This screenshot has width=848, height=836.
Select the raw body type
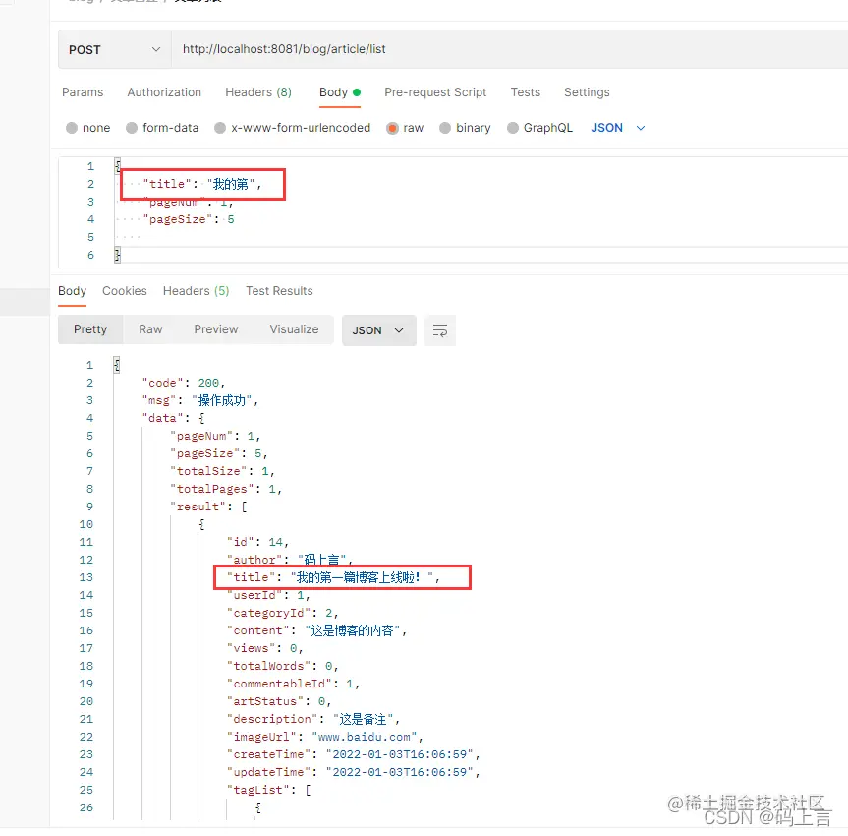point(405,128)
